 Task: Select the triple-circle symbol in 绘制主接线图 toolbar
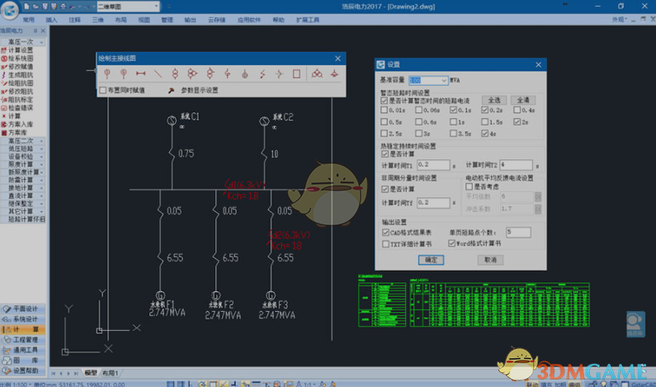317,73
